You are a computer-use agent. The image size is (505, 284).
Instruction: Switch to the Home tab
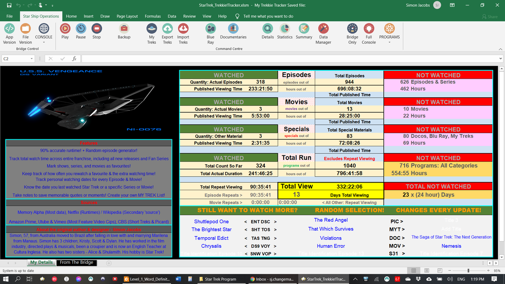click(71, 16)
